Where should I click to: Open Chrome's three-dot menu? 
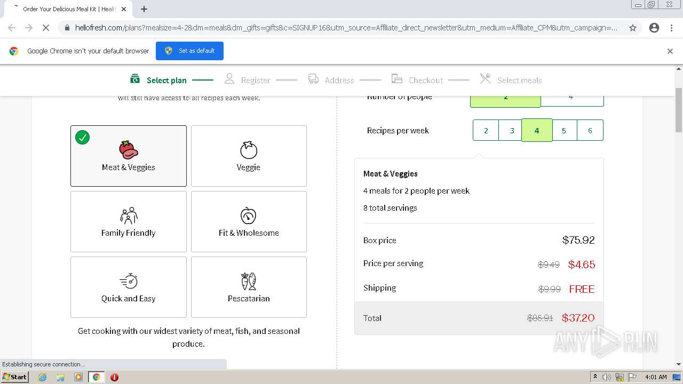[x=672, y=28]
